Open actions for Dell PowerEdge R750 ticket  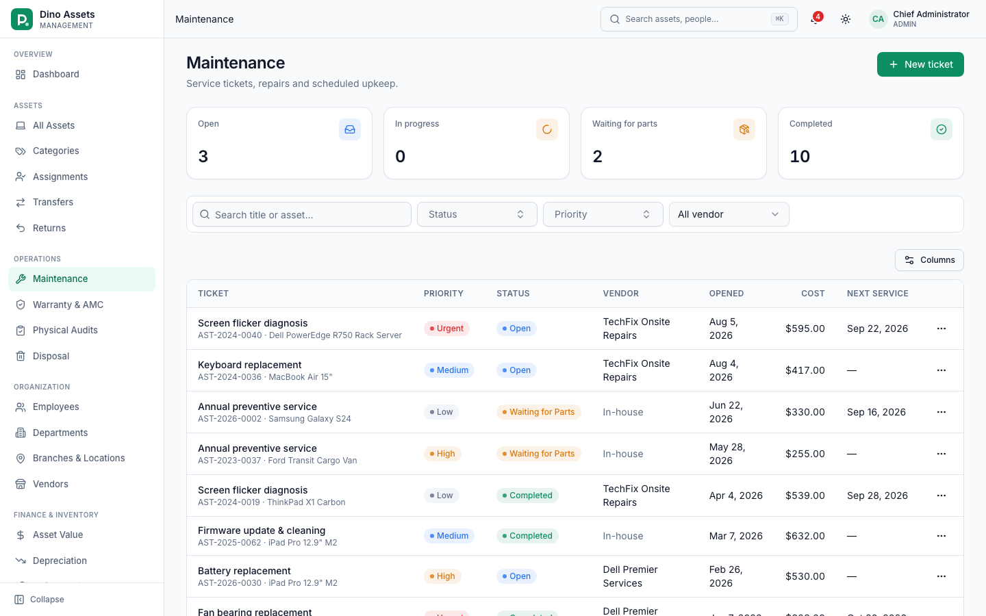point(941,329)
